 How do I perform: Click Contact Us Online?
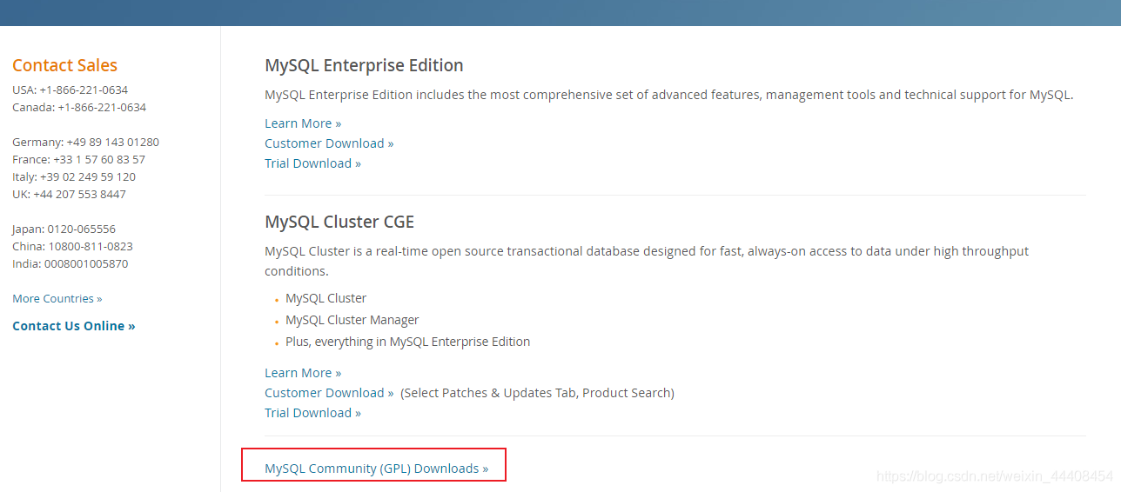point(74,326)
